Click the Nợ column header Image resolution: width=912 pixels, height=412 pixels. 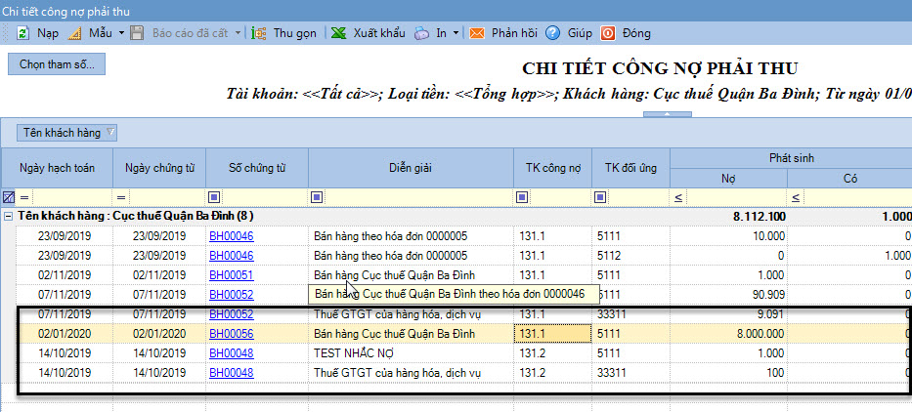tap(729, 179)
